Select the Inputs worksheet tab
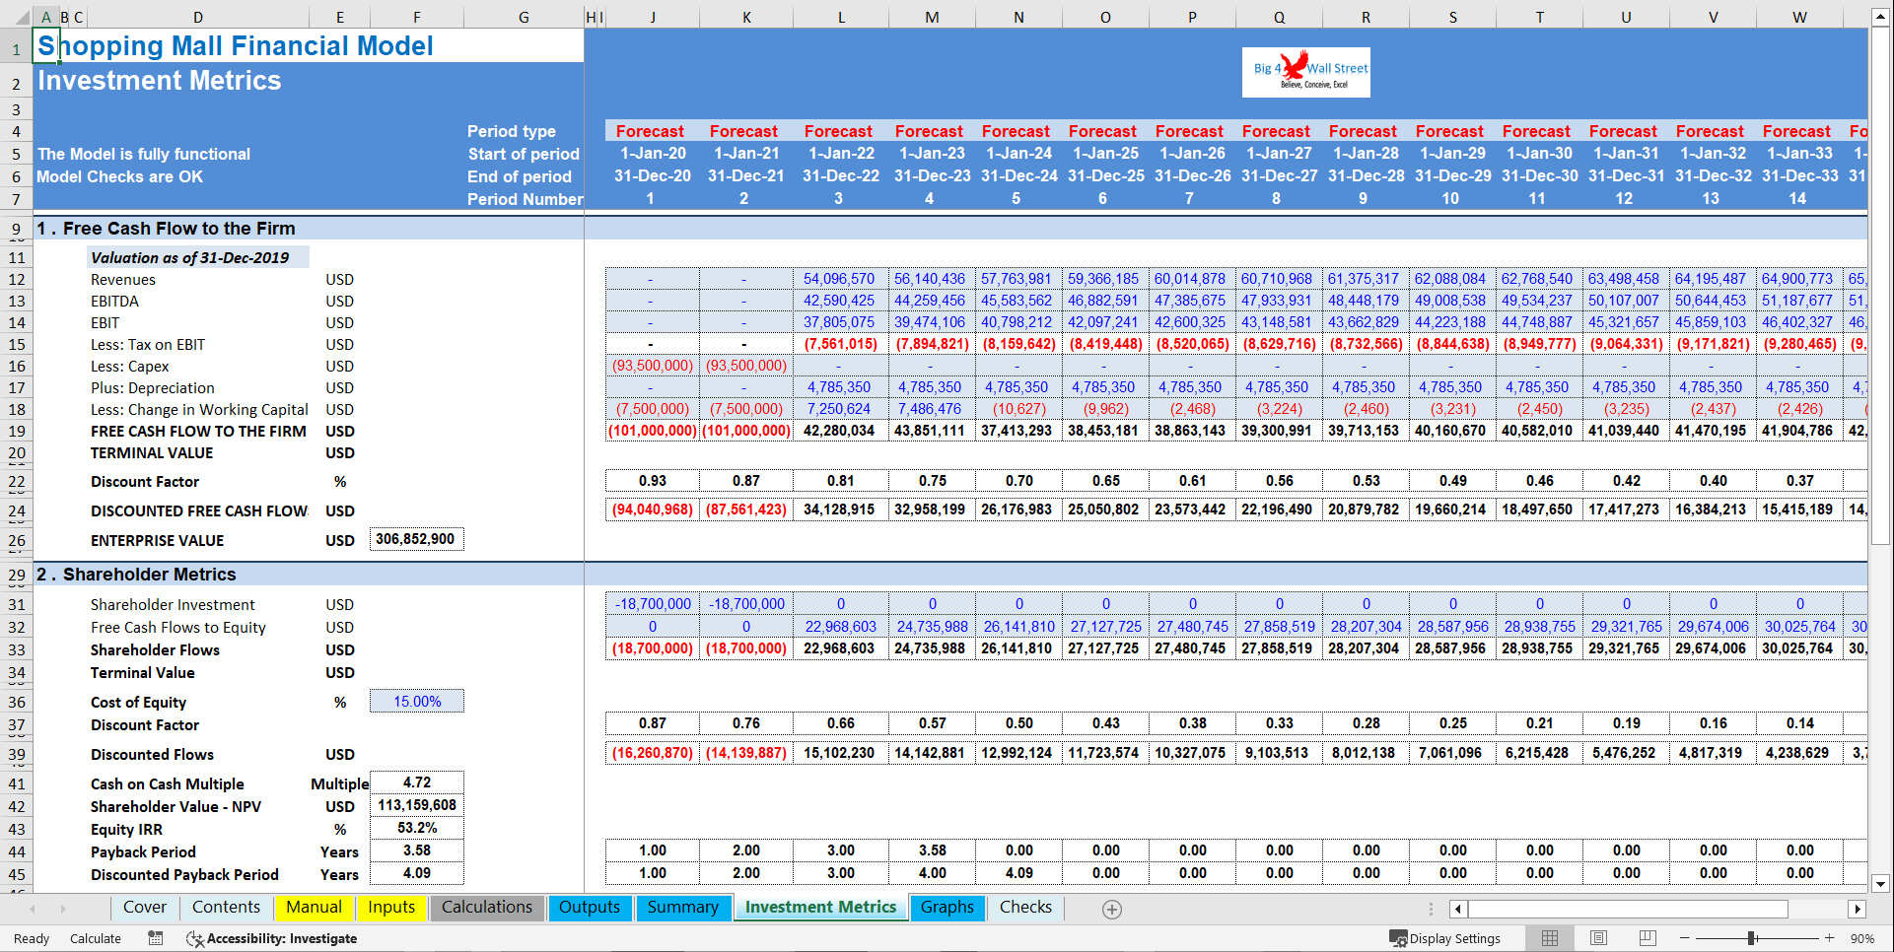Viewport: 1894px width, 952px height. [391, 907]
